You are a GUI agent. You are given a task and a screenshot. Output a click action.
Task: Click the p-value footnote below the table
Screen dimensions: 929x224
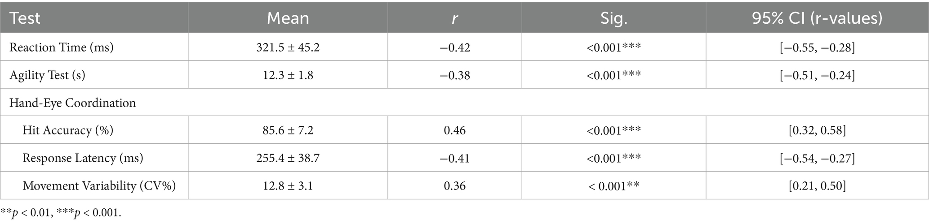pyautogui.click(x=61, y=213)
